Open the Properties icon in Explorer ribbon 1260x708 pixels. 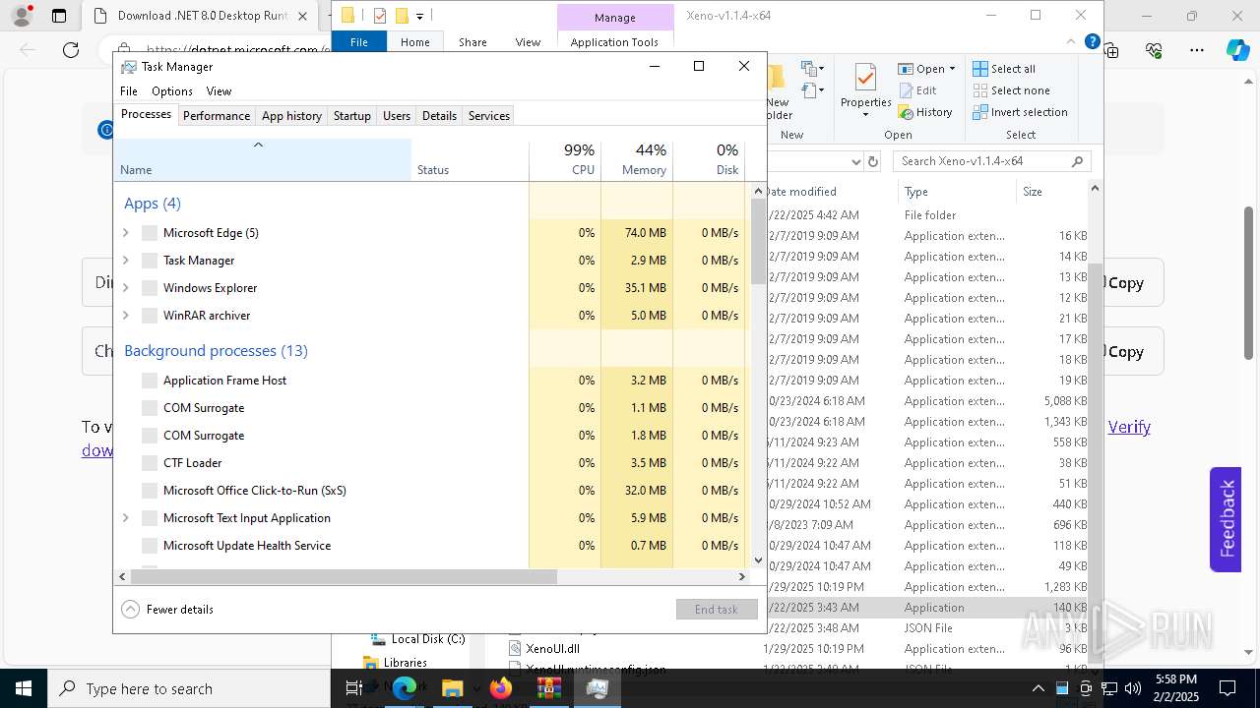865,79
